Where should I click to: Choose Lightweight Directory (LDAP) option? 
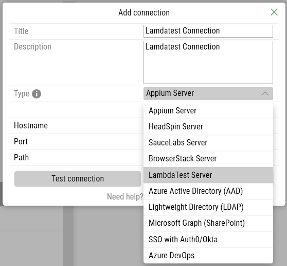208,207
